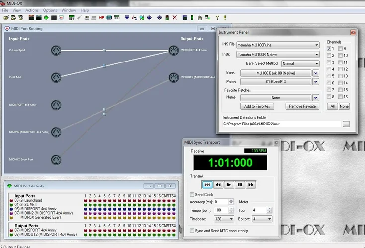Uncheck channel 1 in Instrument Panel
This screenshot has width=365, height=248.
pos(329,48)
